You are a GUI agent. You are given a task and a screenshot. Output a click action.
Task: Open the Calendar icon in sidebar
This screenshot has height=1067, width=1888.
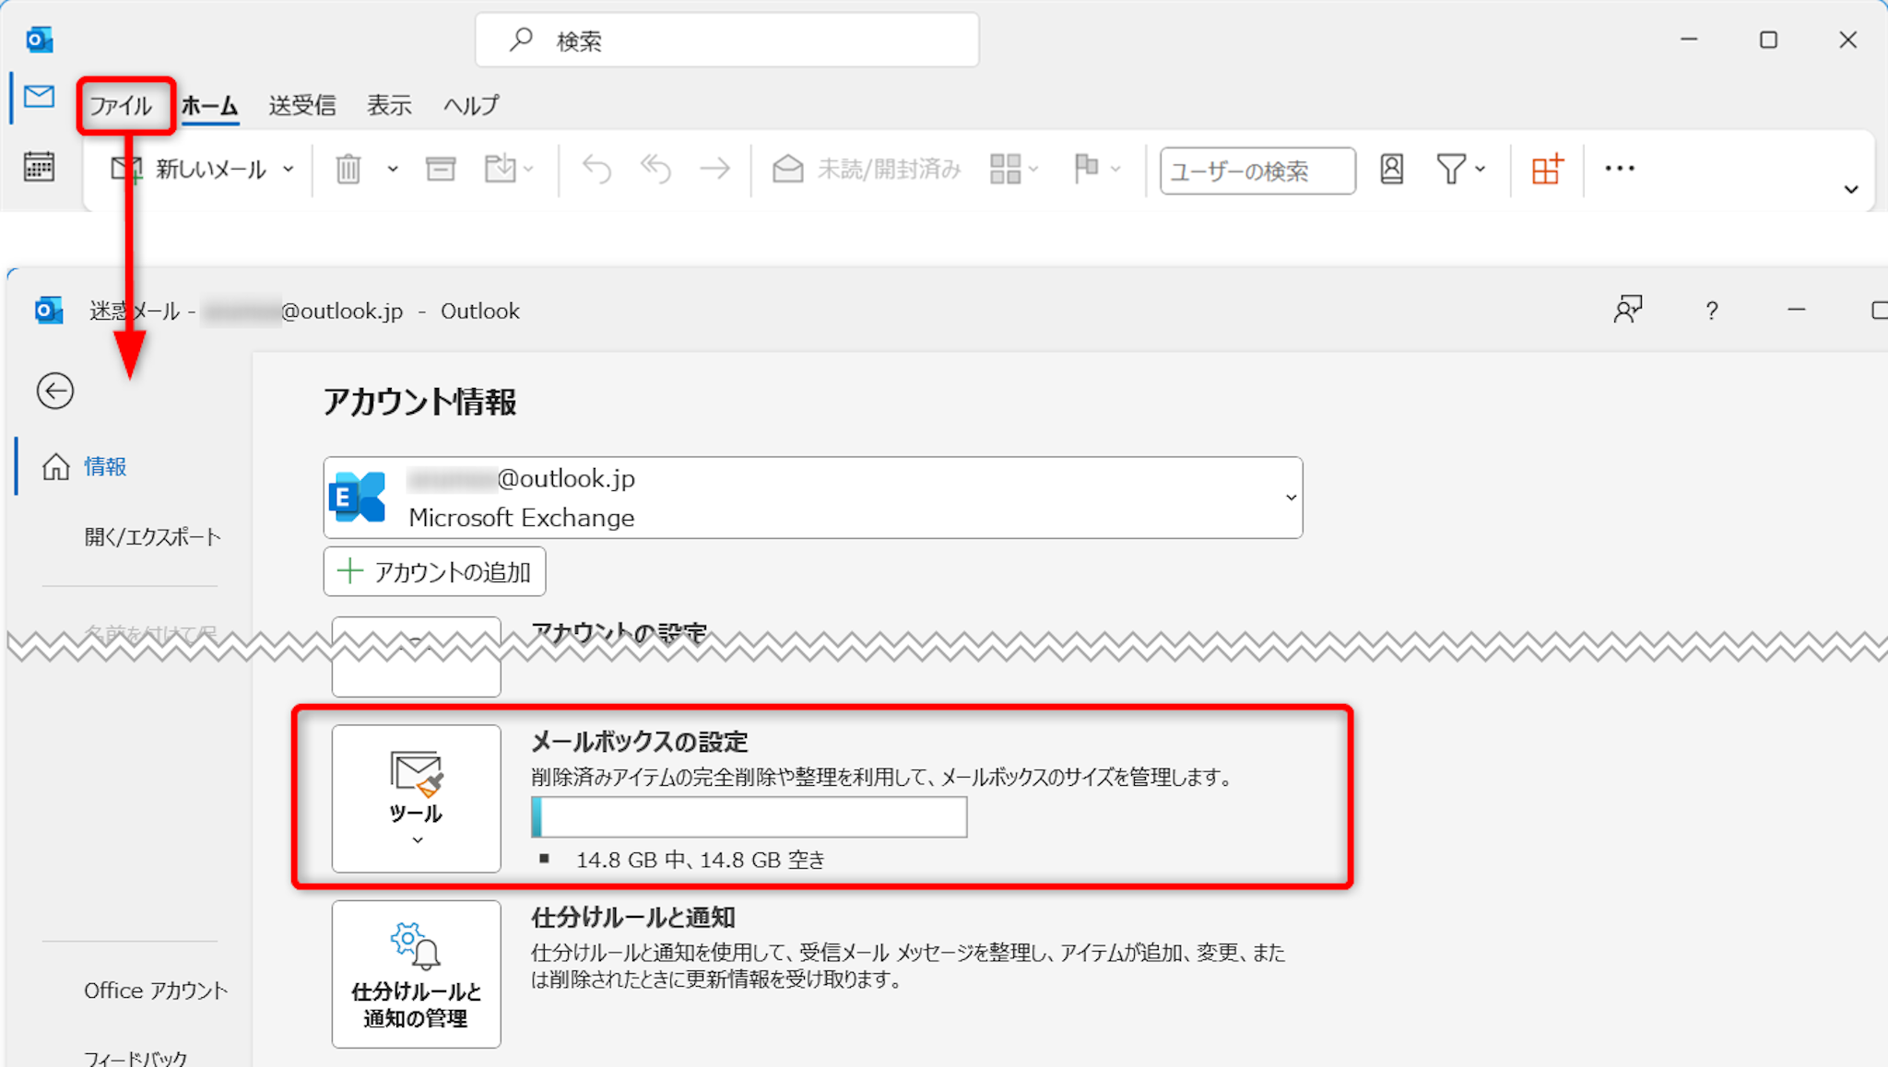(x=39, y=167)
